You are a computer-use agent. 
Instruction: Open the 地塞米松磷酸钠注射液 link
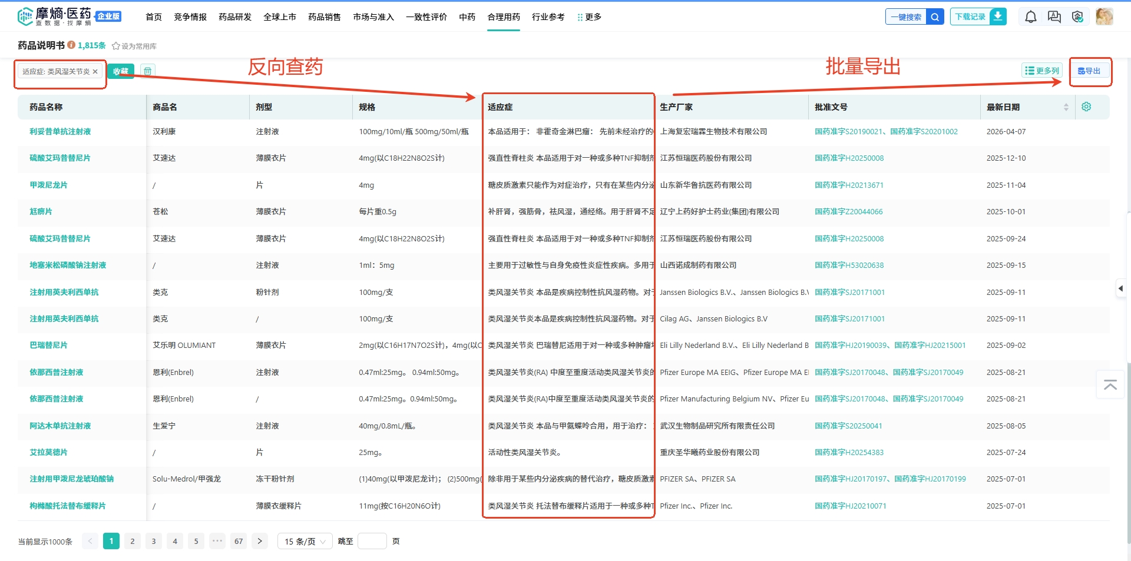68,265
